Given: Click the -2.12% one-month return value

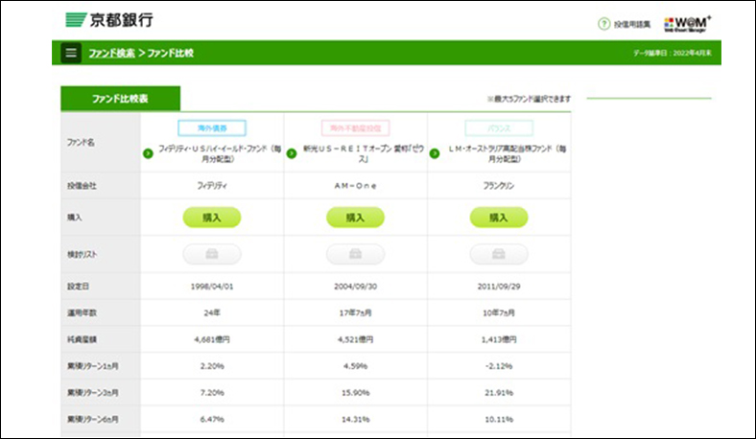Looking at the screenshot, I should click(x=499, y=366).
